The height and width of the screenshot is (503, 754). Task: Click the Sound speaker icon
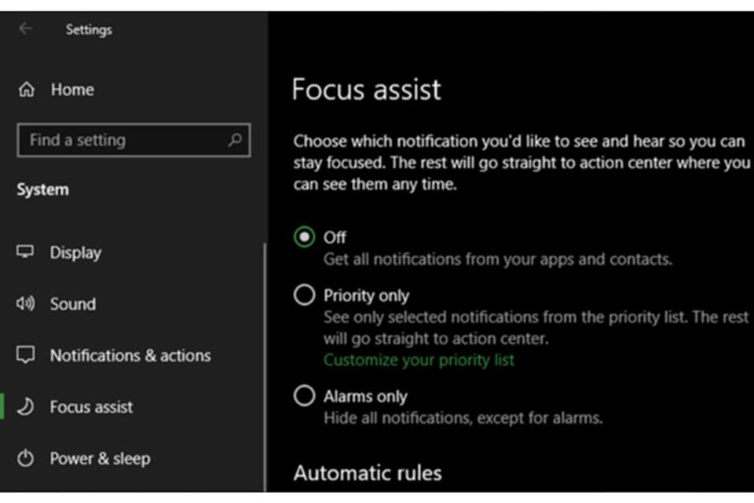coord(25,303)
